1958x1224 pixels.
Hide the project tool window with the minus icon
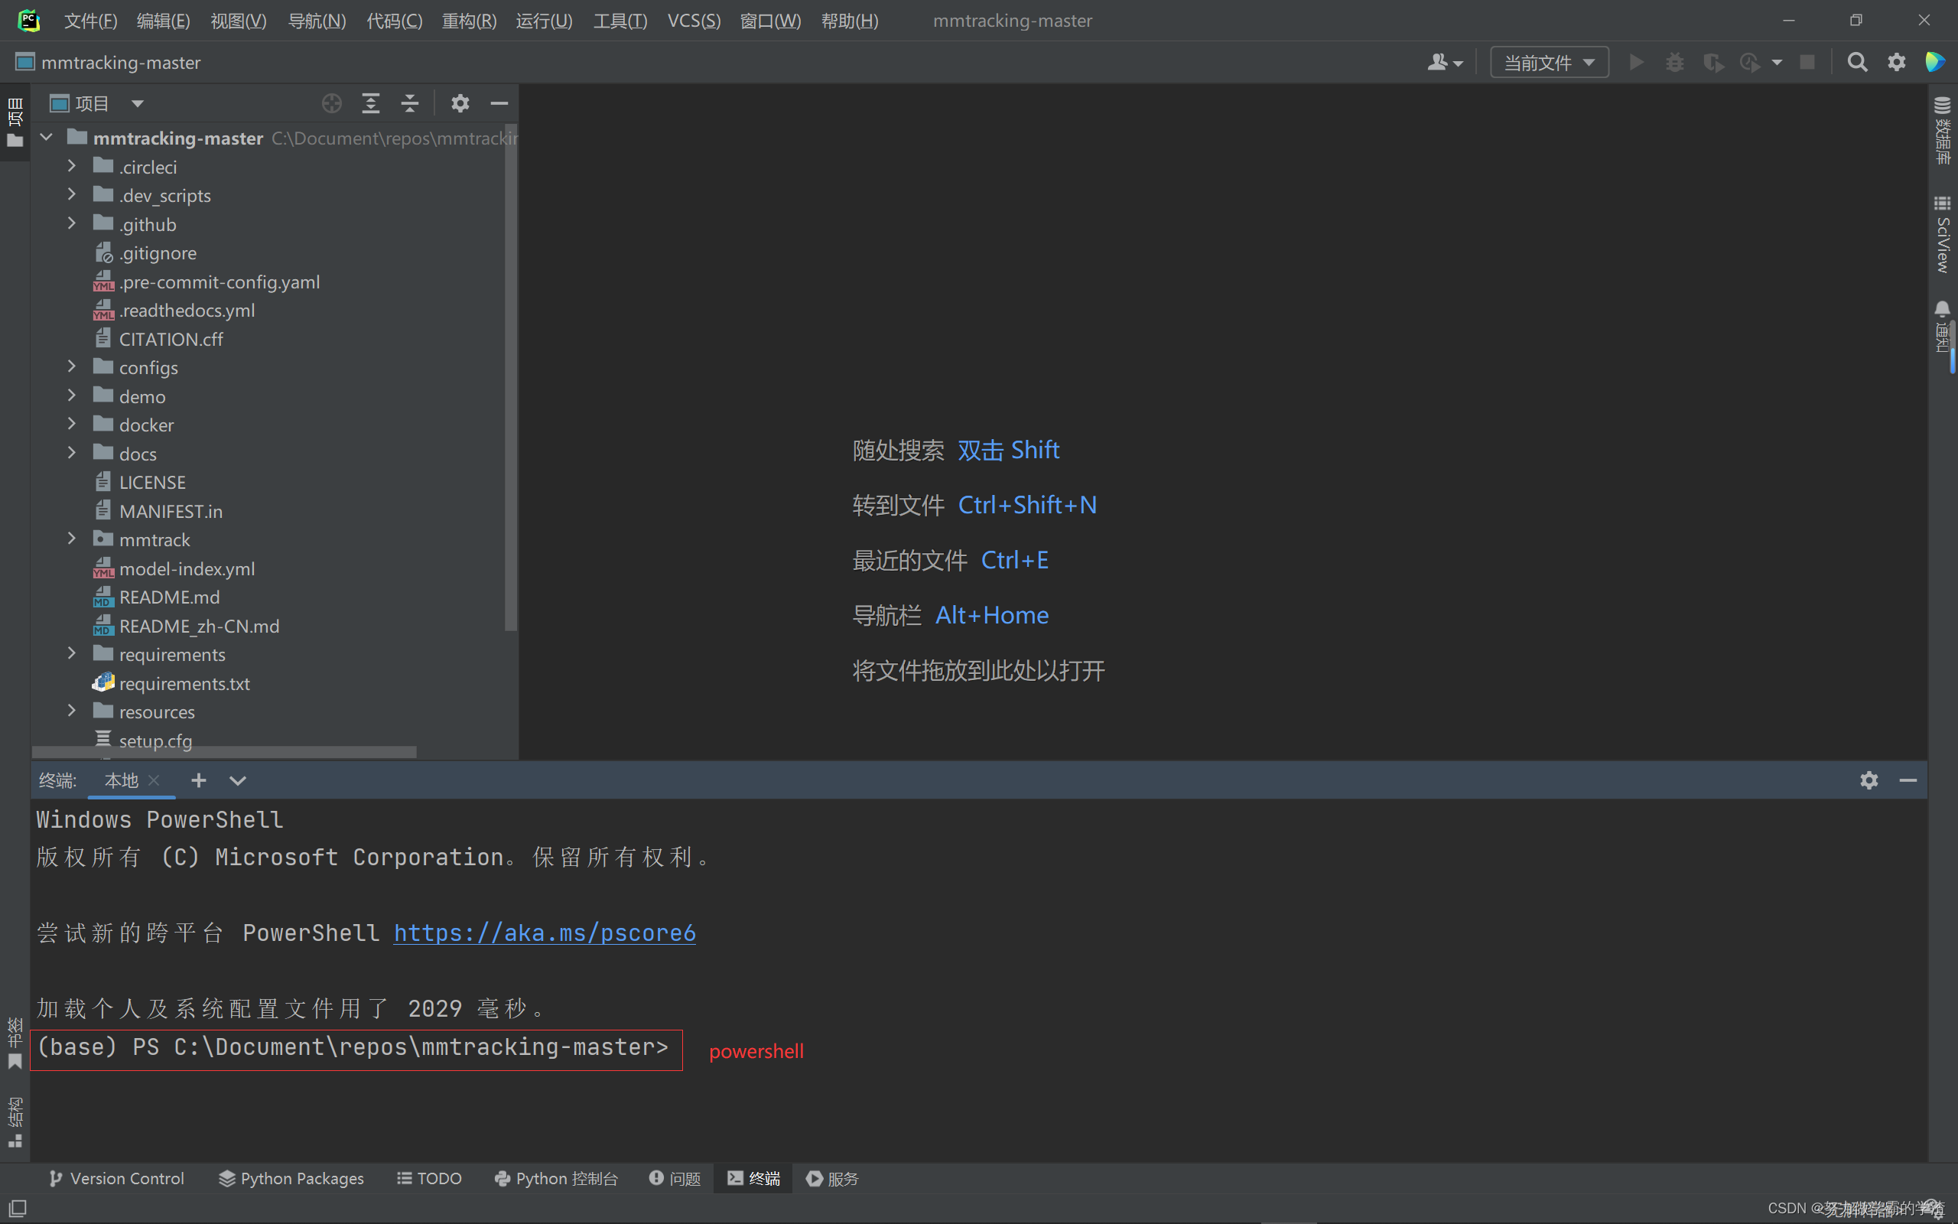tap(499, 103)
